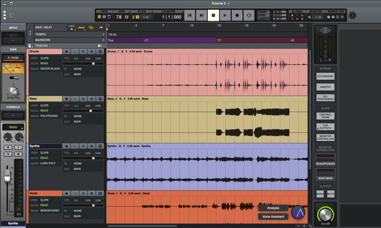Image resolution: width=381 pixels, height=228 pixels.
Task: Click the INSERTS bypass button
Action: (325, 87)
